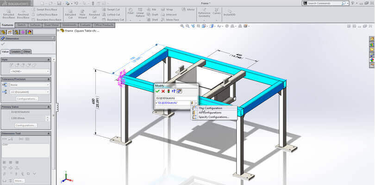Choose This Configuration from the menu
The height and width of the screenshot is (185, 375).
point(214,108)
